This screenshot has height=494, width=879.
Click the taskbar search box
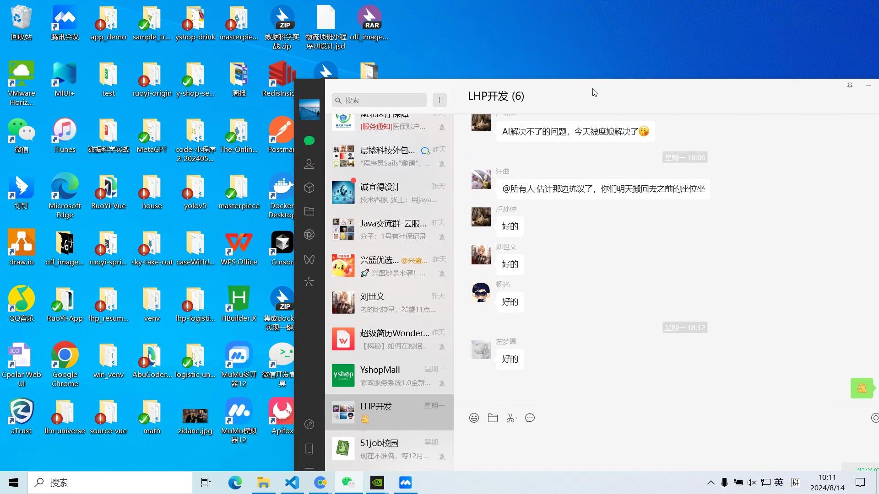point(110,483)
